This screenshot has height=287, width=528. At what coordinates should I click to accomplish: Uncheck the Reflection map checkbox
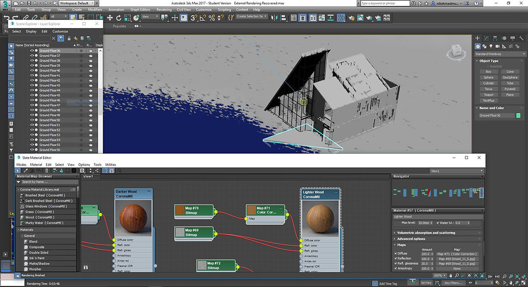(395, 258)
